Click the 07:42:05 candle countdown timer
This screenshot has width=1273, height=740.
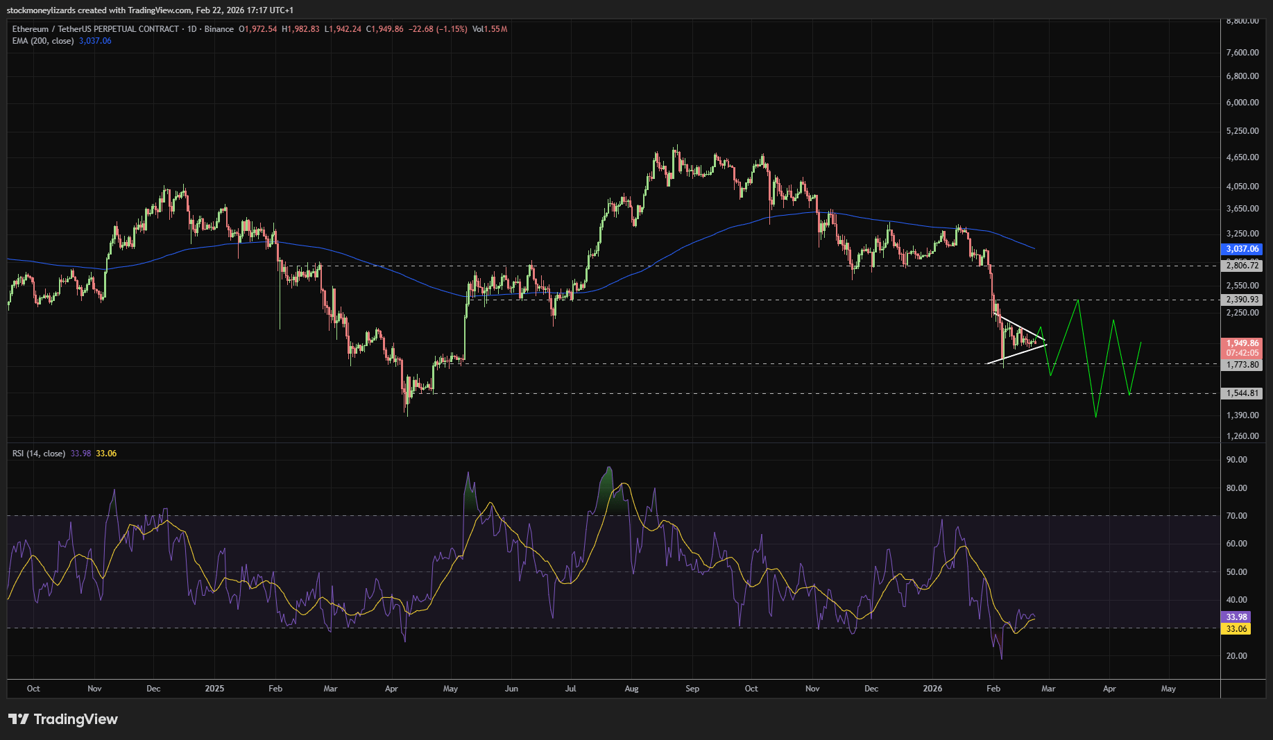[1242, 353]
